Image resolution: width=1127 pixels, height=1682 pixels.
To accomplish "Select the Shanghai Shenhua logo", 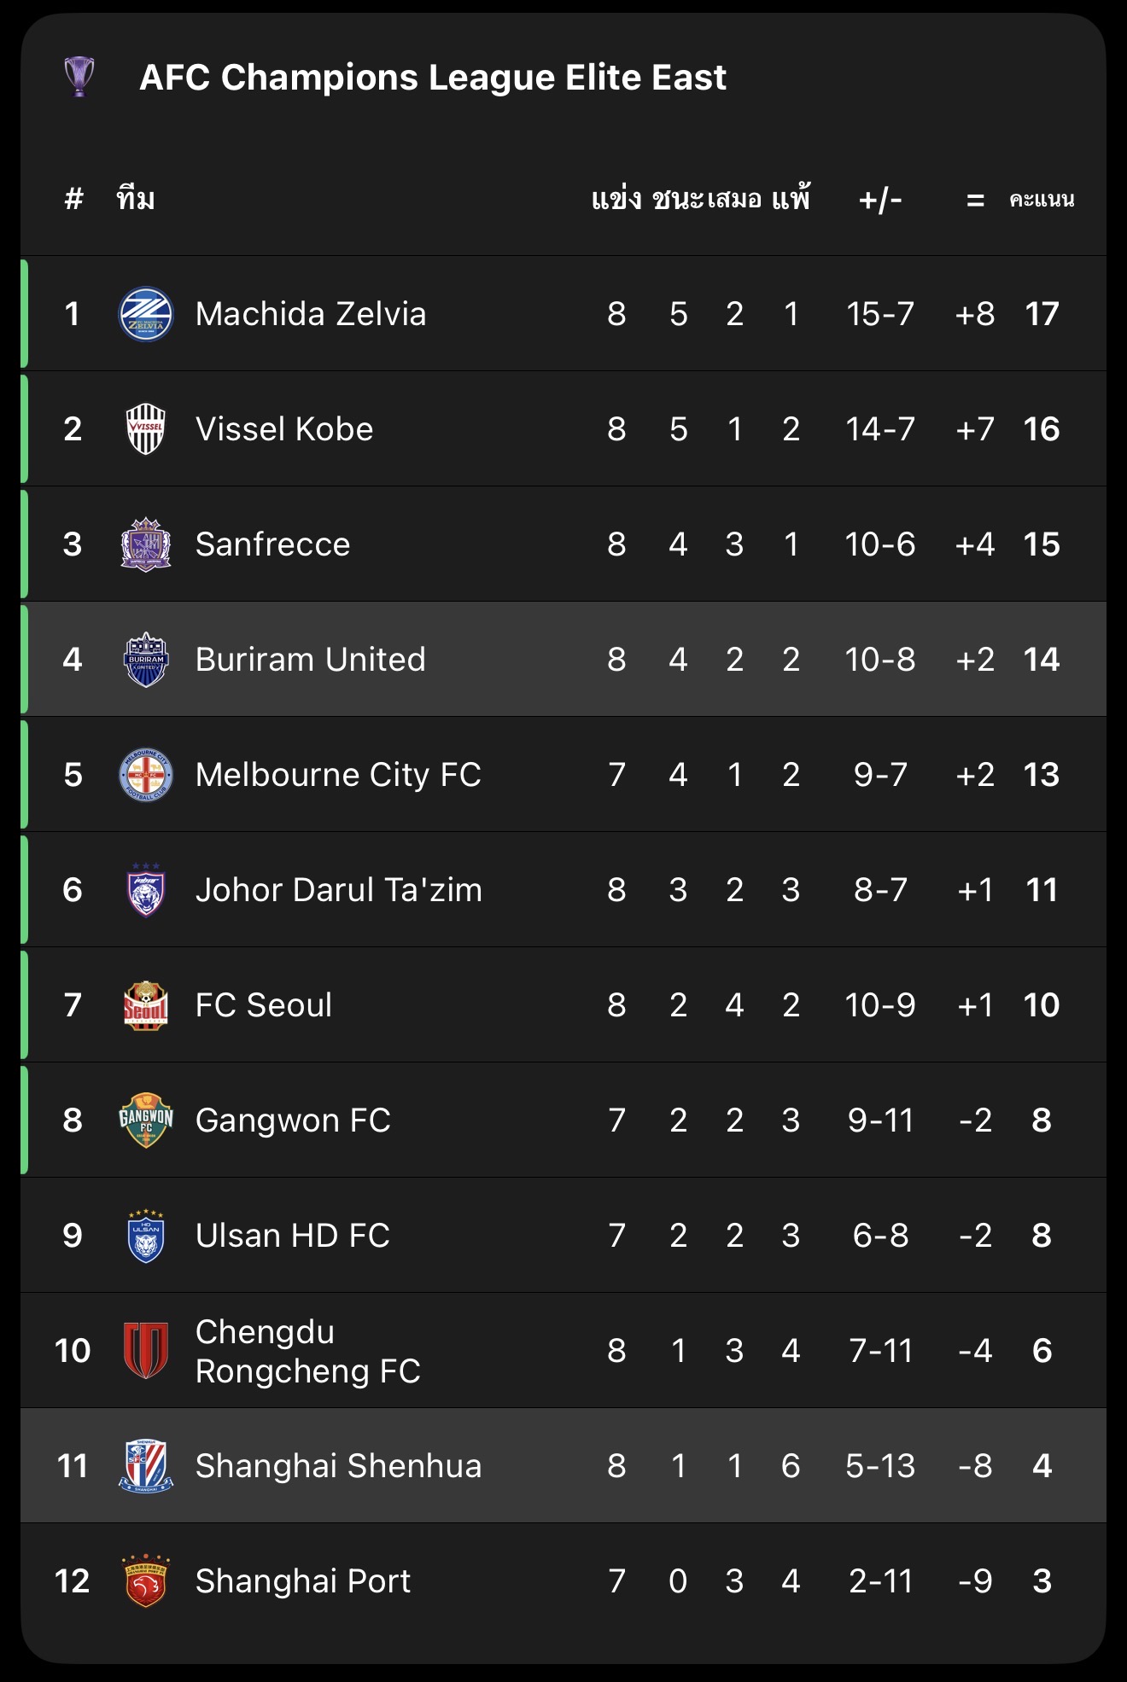I will tap(146, 1466).
